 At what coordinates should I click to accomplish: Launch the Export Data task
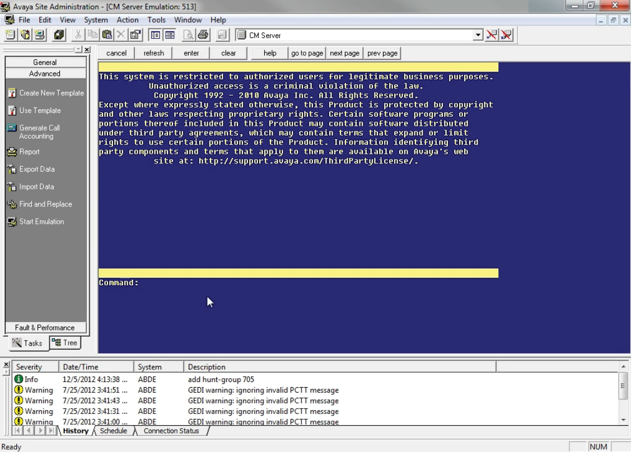pos(31,169)
